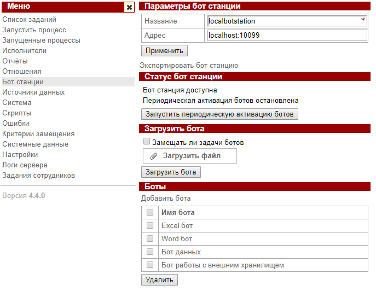The width and height of the screenshot is (376, 291).
Task: Go to Системные данные
Action: tap(35, 144)
